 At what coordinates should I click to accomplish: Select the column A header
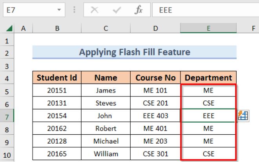point(23,28)
